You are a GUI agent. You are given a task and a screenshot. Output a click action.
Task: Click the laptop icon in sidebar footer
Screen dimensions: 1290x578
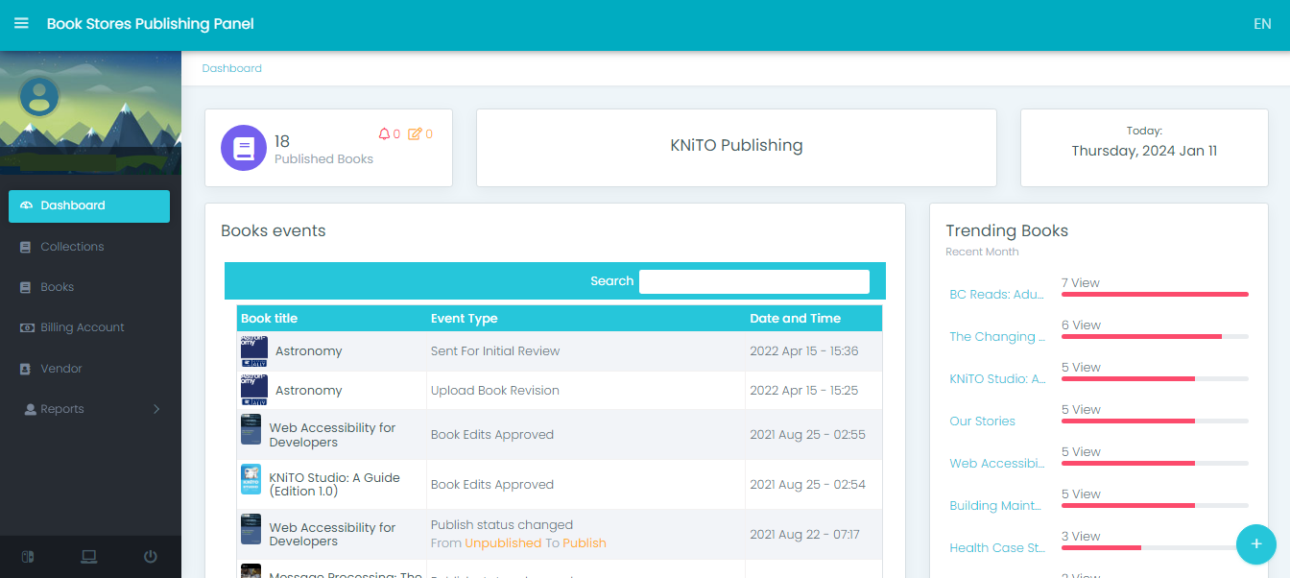click(x=89, y=557)
